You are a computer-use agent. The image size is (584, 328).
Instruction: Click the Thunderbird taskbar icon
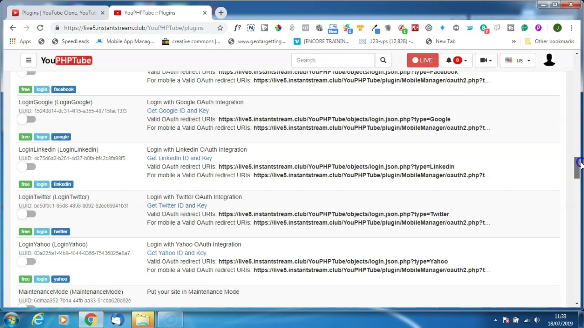(x=117, y=320)
